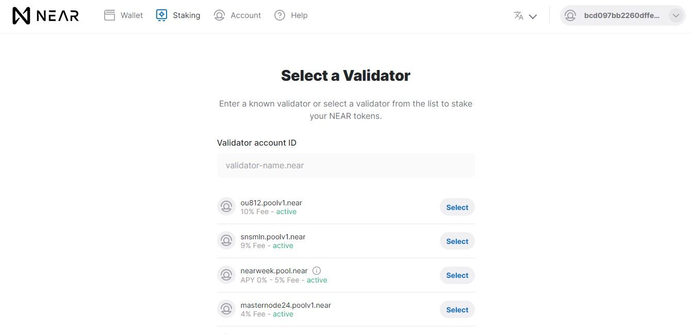
Task: Click the Help question mark icon
Action: tap(279, 15)
